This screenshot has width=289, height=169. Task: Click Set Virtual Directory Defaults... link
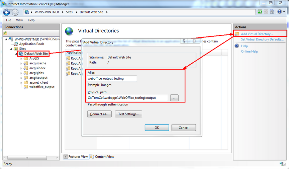coord(262,39)
